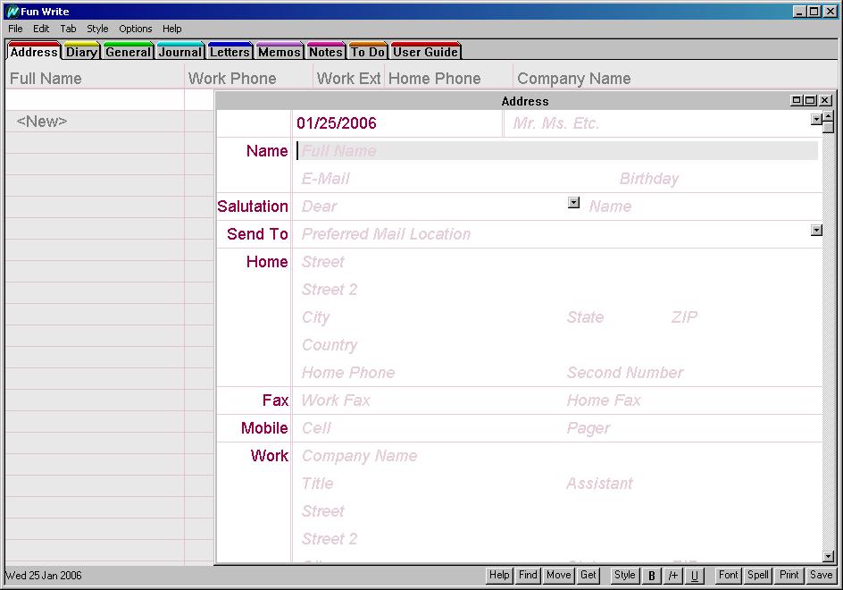Restore down the inner Address panel
Screen dimensions: 843x590
click(797, 100)
